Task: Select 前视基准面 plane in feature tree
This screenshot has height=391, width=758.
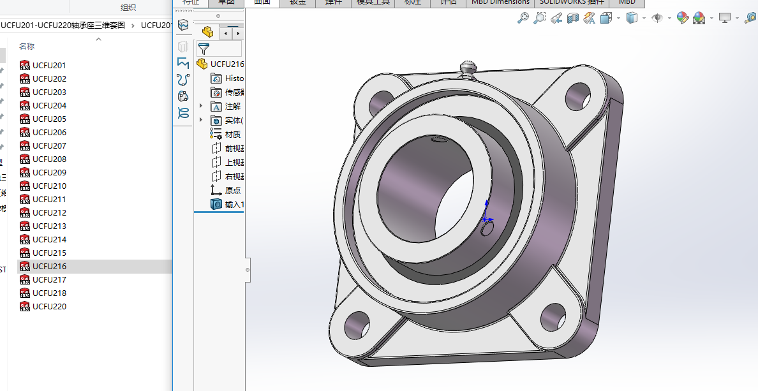Action: [x=234, y=148]
